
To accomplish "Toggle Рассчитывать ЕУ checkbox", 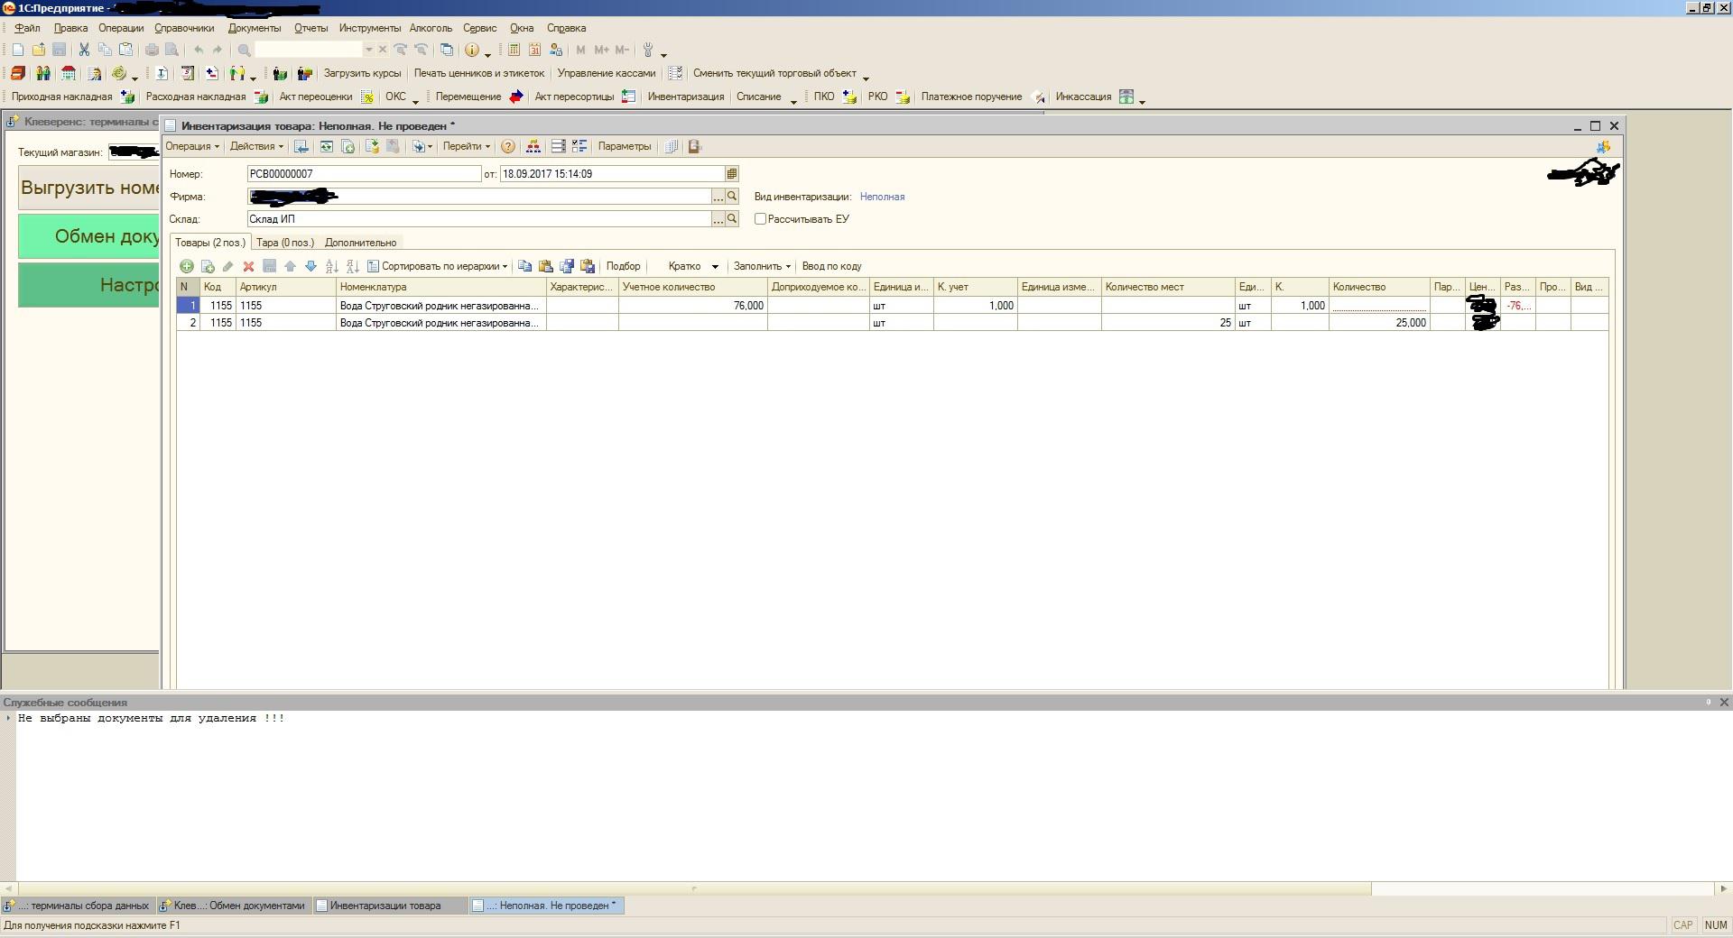I will point(760,218).
